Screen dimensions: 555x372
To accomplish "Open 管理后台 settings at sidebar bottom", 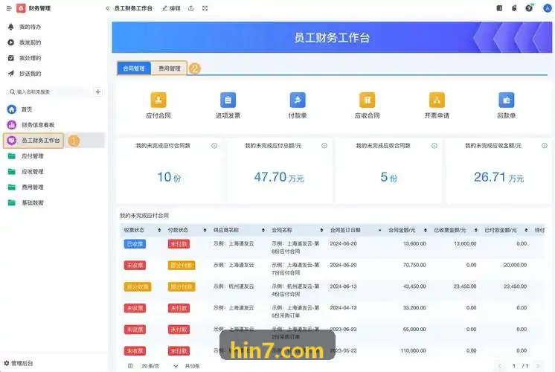I will tap(19, 363).
